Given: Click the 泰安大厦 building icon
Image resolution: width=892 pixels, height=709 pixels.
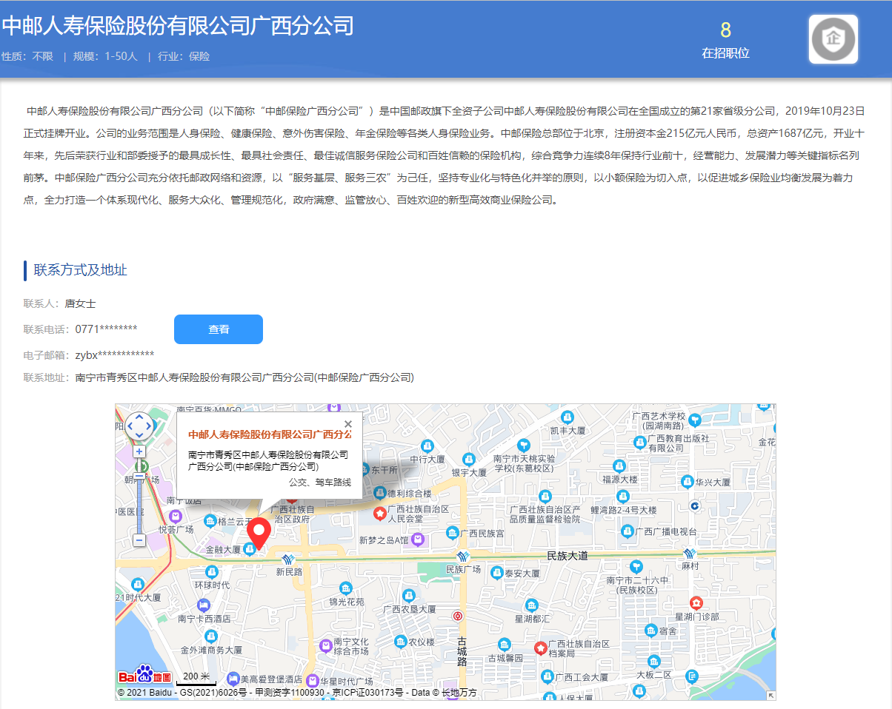Looking at the screenshot, I should click(496, 573).
